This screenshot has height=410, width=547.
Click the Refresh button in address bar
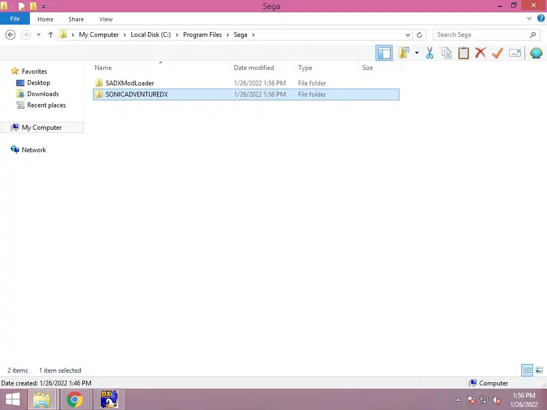pyautogui.click(x=419, y=35)
